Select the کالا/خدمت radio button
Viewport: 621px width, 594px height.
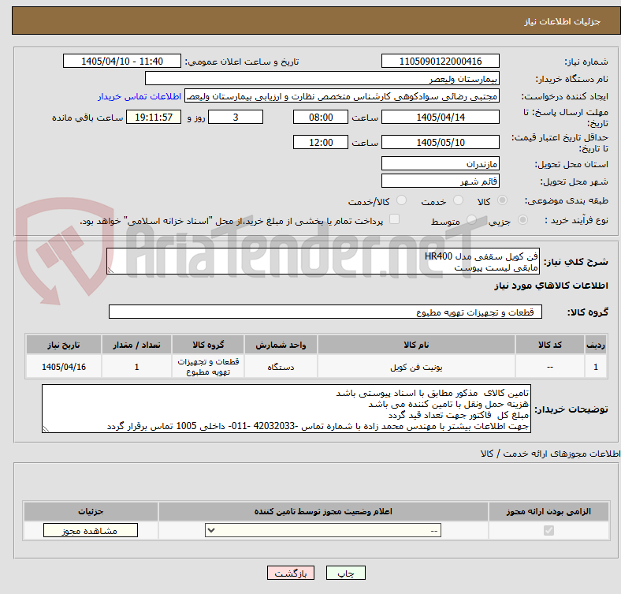click(x=402, y=200)
